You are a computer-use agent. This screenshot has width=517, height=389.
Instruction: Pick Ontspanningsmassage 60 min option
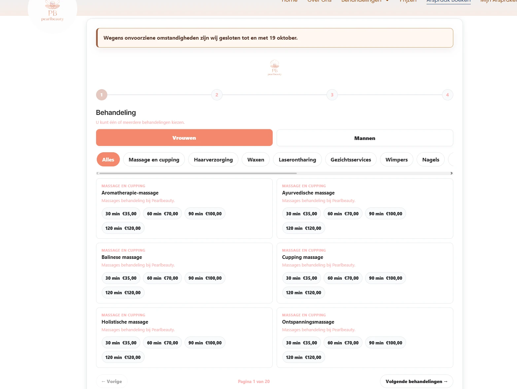343,343
